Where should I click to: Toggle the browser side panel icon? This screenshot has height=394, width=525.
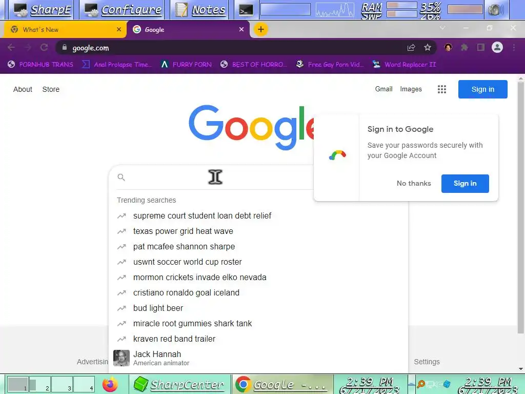(481, 48)
